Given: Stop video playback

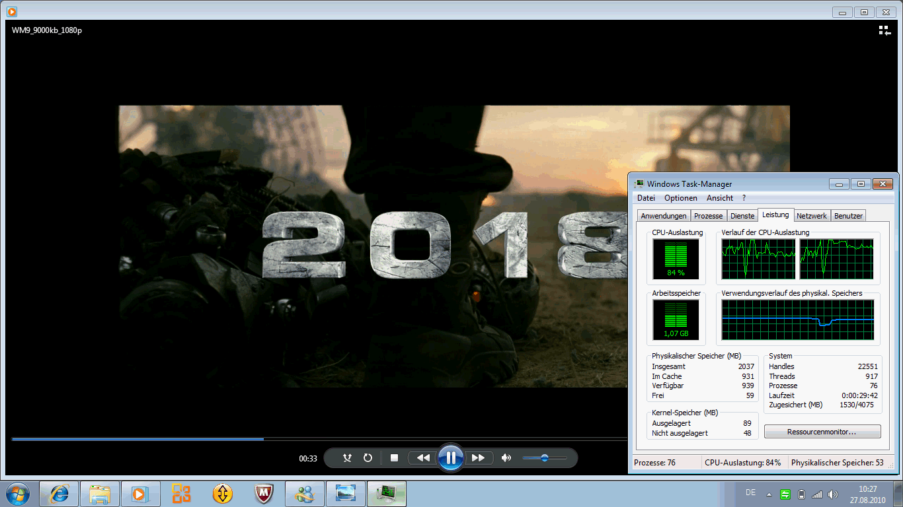Looking at the screenshot, I should (394, 457).
